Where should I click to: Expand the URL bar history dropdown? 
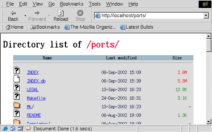click(206, 16)
